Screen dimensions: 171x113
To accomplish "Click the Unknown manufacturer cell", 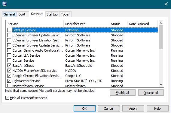I will (72, 30).
